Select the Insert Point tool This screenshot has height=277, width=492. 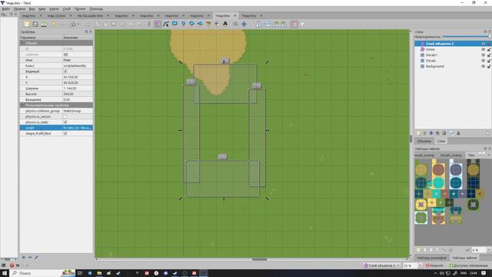(x=183, y=24)
